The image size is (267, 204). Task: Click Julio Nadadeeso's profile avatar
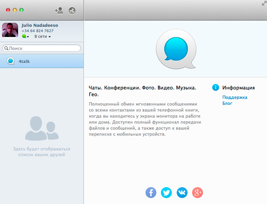pyautogui.click(x=10, y=31)
